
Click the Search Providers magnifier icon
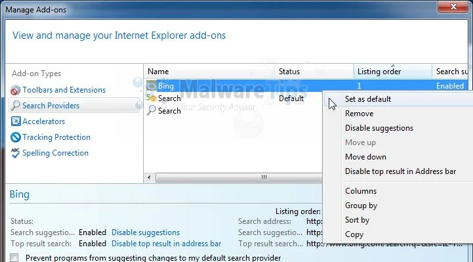click(15, 106)
